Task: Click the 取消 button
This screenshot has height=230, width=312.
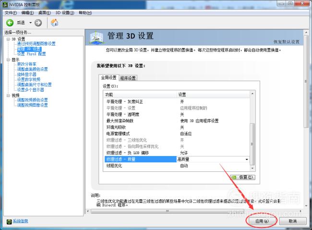Action: (293, 221)
